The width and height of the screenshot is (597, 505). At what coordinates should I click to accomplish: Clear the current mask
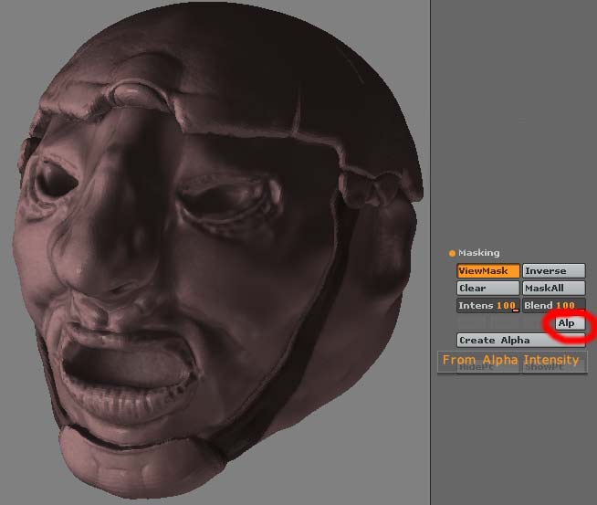click(487, 289)
